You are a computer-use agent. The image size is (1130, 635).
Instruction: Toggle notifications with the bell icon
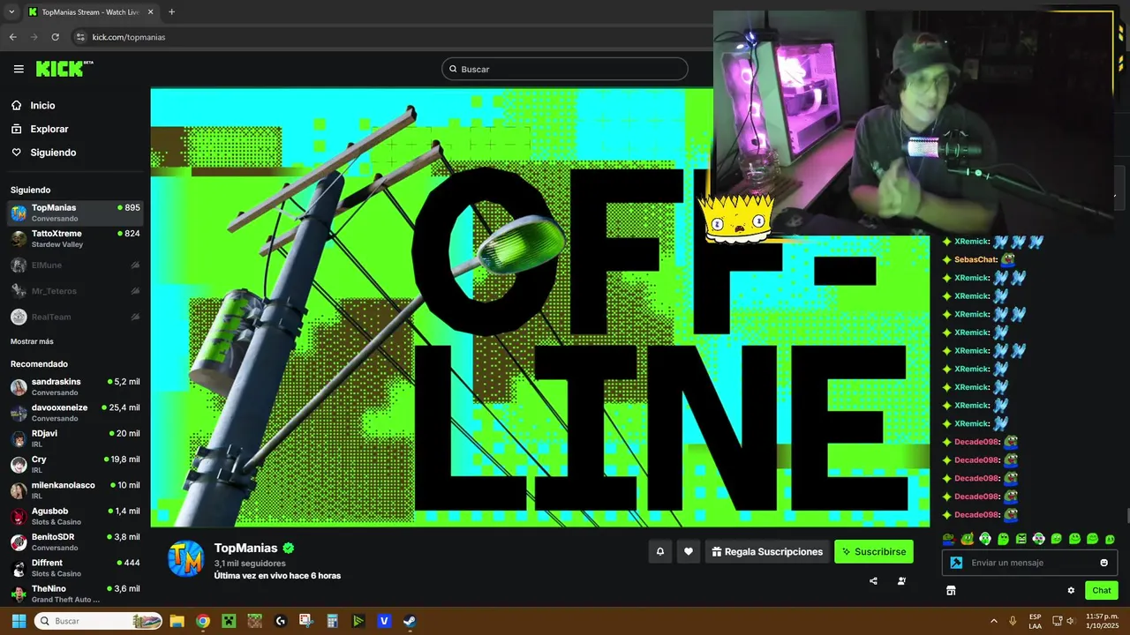point(659,551)
